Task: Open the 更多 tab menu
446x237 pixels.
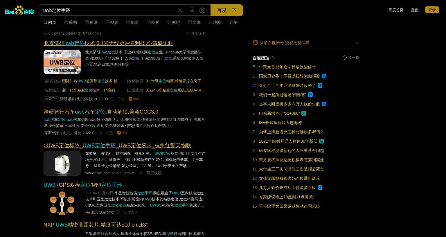Action: 233,22
